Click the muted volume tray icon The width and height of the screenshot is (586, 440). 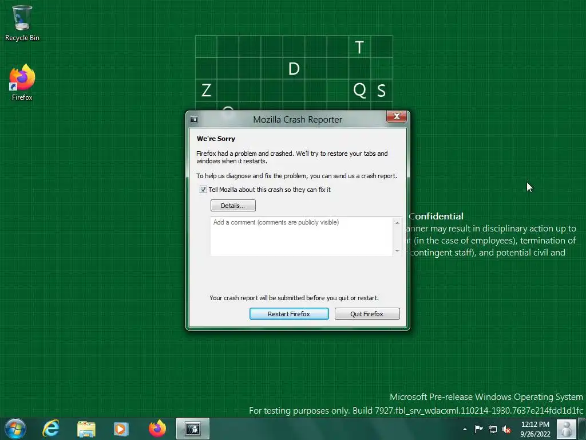click(x=506, y=430)
